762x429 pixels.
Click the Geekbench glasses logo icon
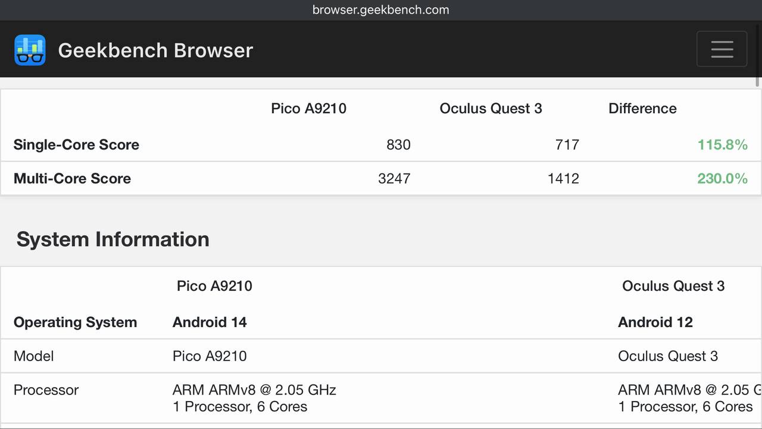coord(30,50)
